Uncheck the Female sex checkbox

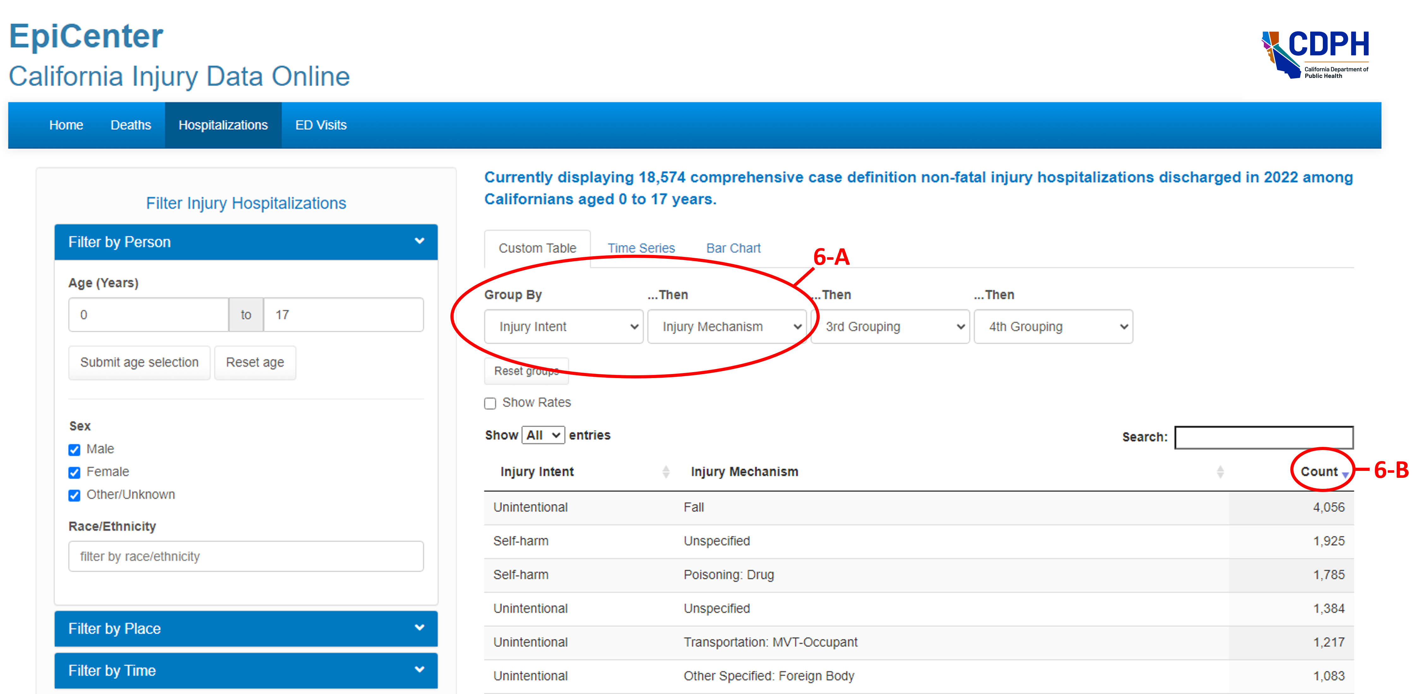pos(75,473)
